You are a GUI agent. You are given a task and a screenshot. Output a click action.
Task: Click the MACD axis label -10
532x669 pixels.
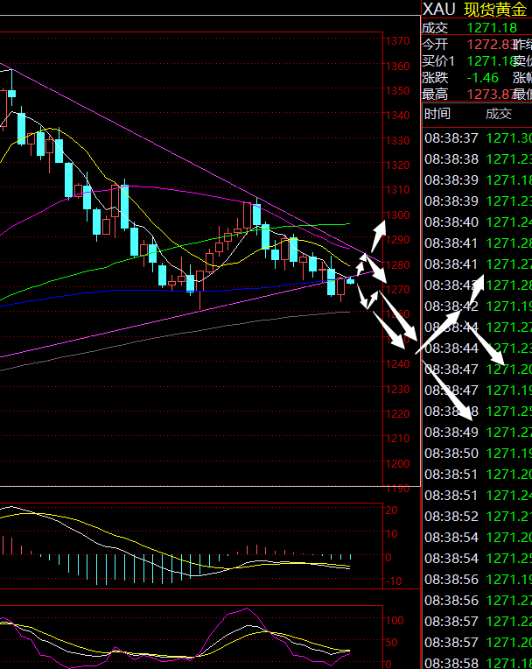tap(392, 581)
